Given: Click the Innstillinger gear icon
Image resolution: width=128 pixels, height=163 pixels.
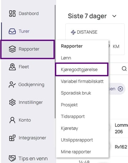Looking at the screenshot, I should 12,102.
